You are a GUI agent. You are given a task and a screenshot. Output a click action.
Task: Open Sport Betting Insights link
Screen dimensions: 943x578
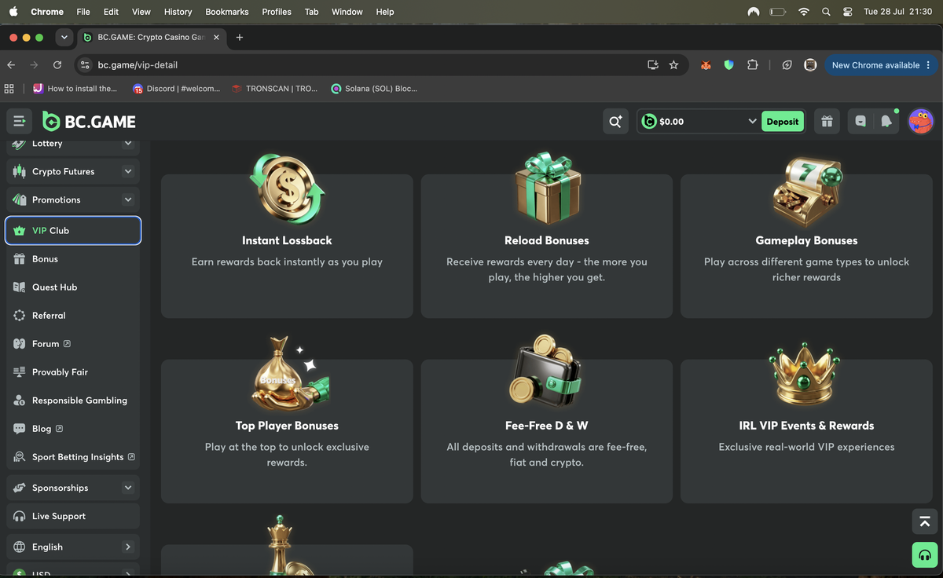[83, 457]
